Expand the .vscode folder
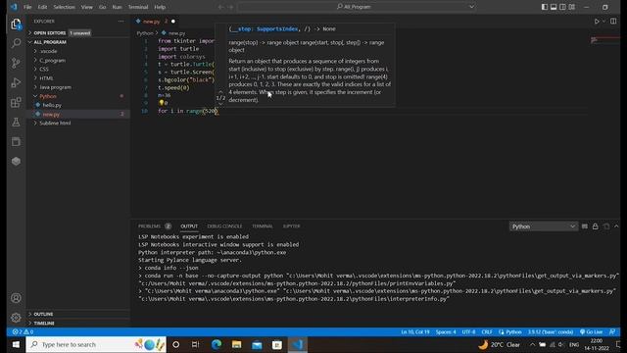The image size is (627, 353). pos(48,51)
